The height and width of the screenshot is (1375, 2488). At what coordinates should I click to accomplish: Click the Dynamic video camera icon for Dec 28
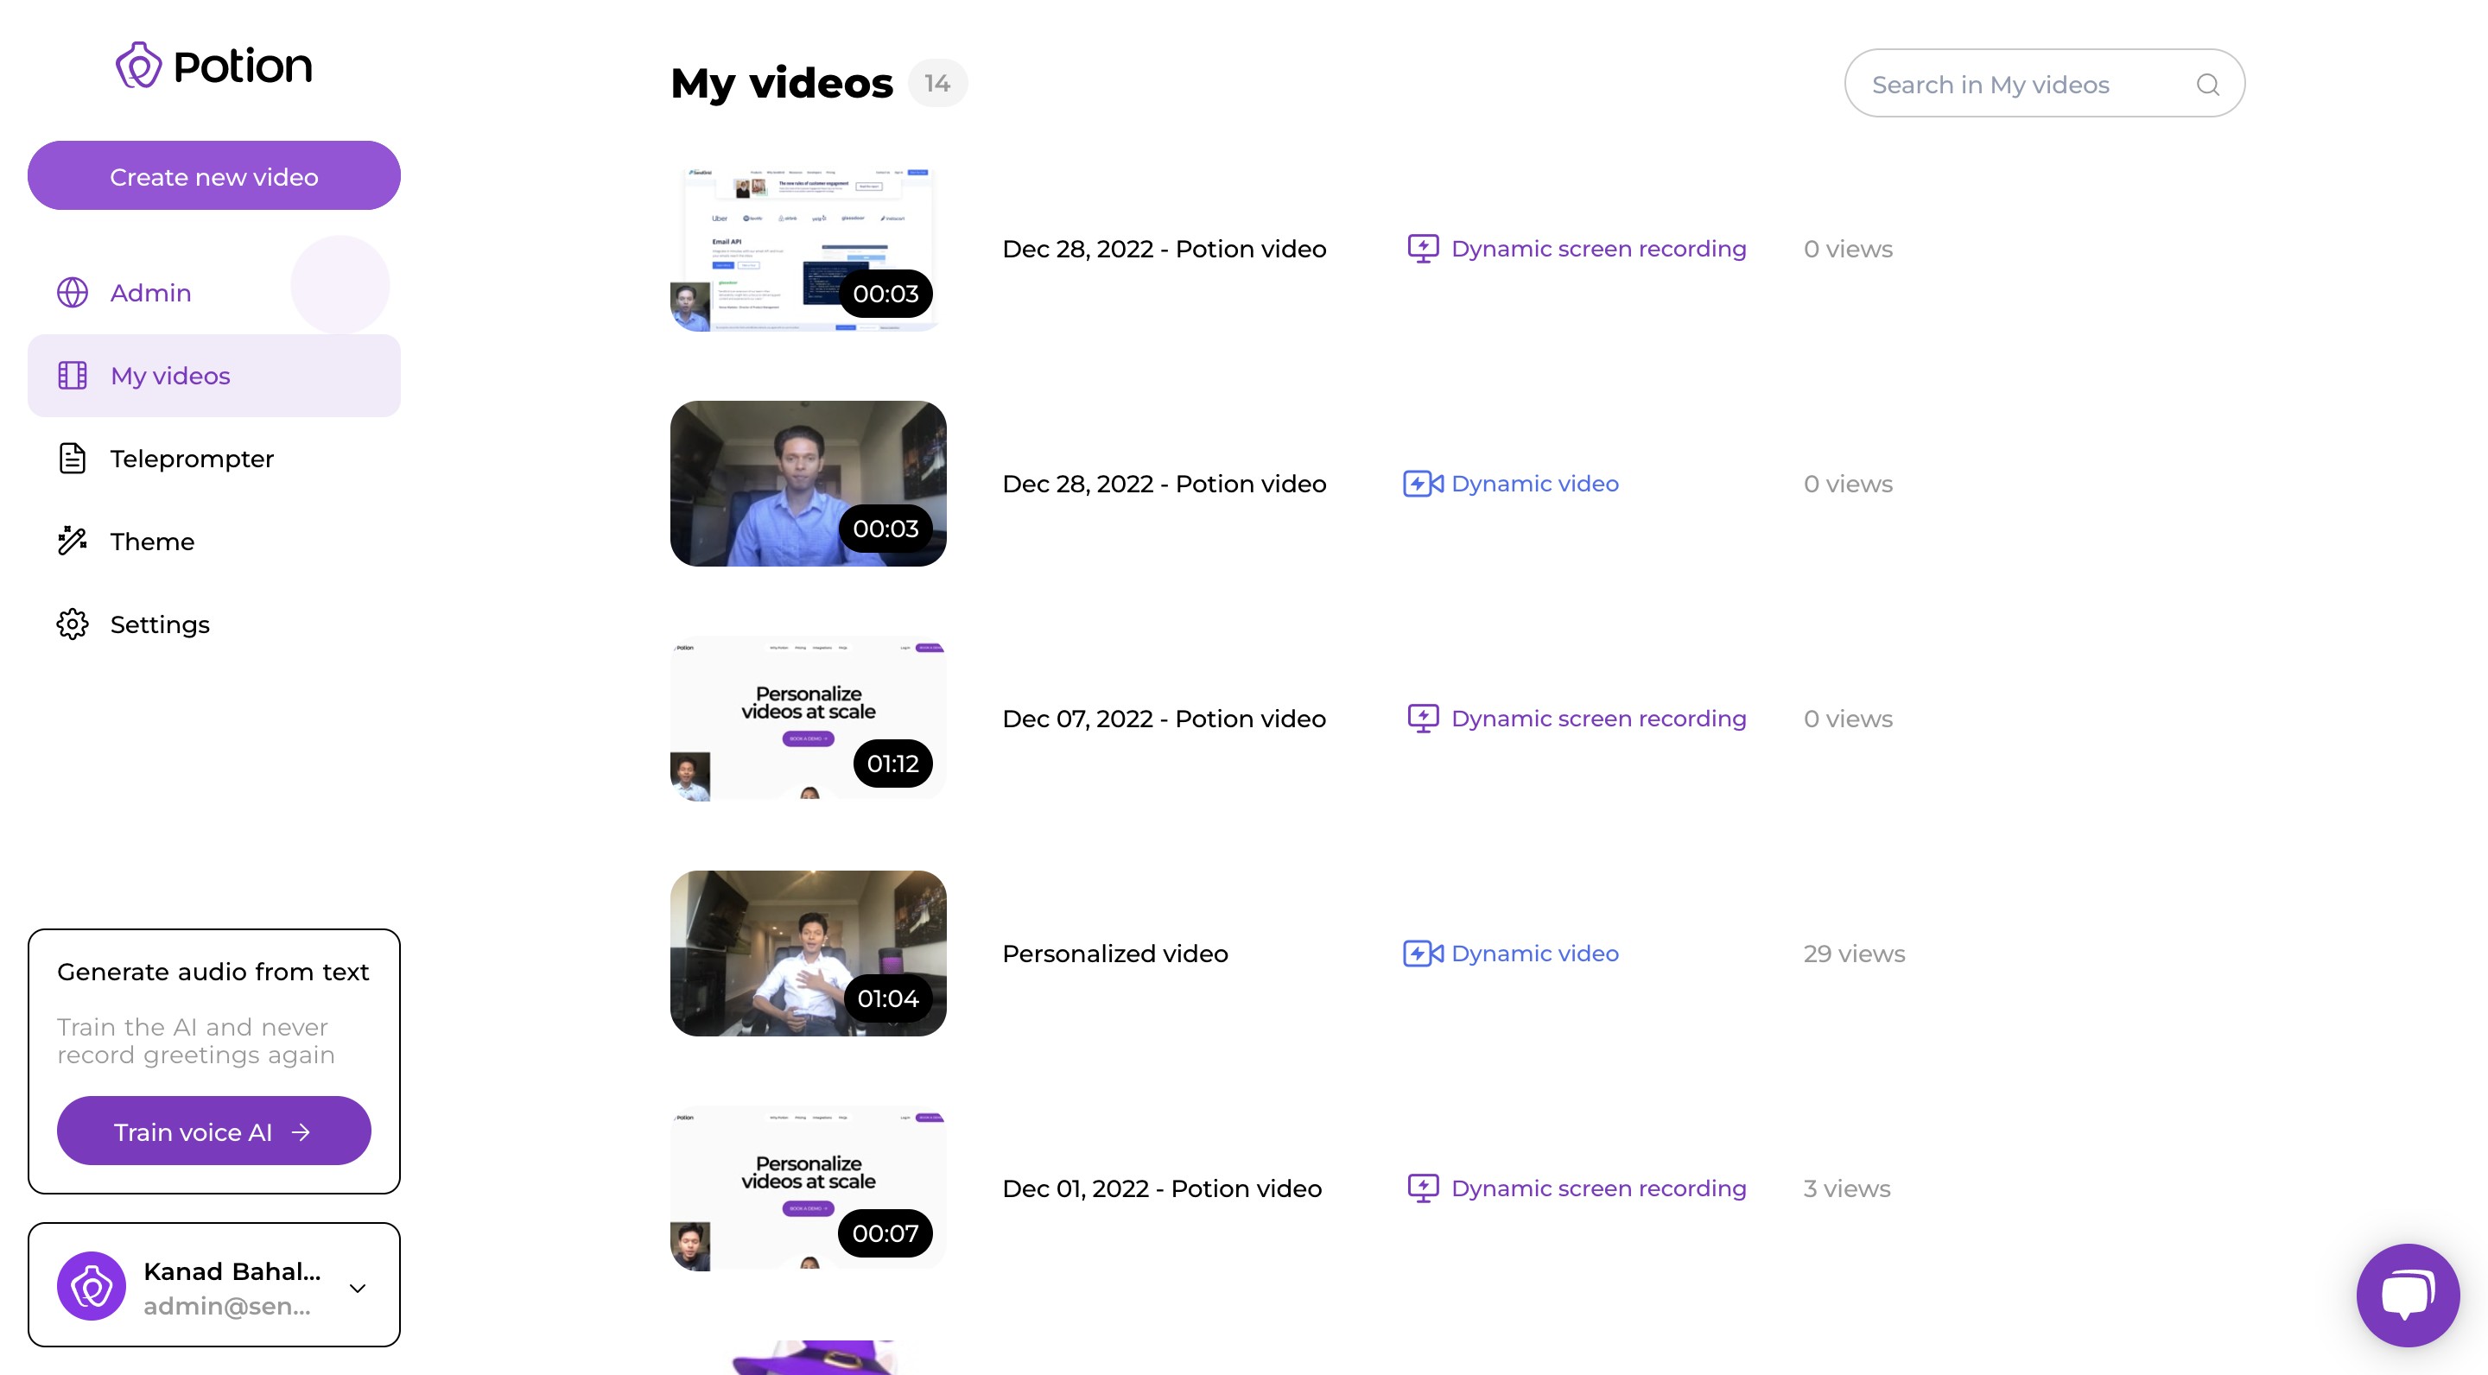coord(1422,484)
